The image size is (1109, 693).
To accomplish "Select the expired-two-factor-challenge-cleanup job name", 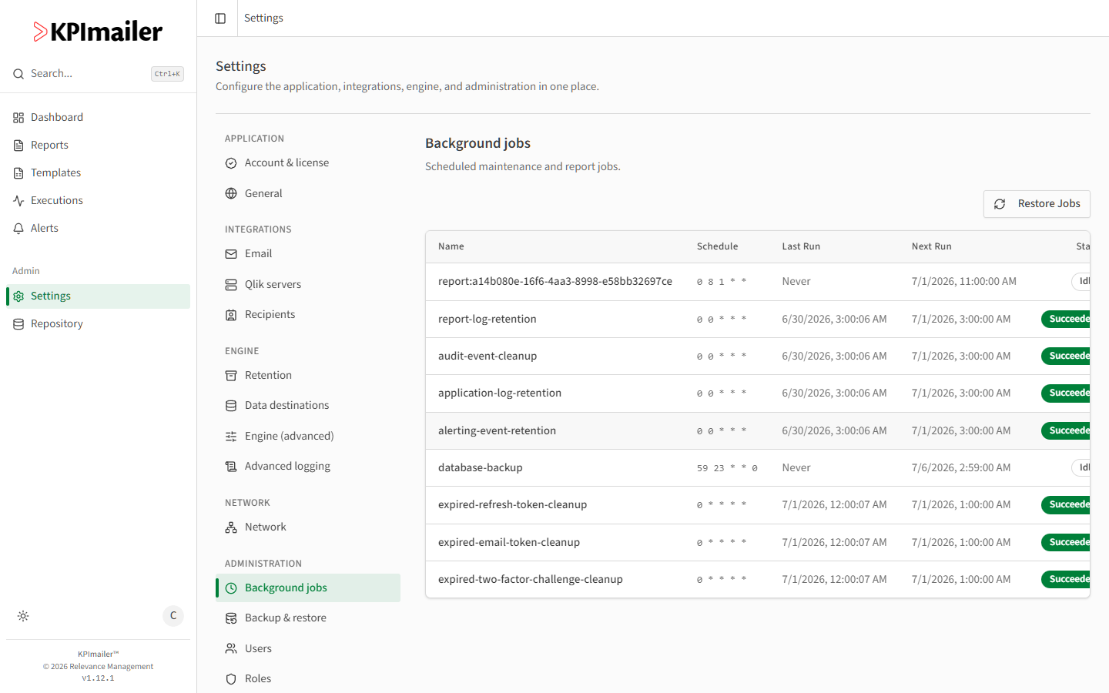I will [531, 580].
